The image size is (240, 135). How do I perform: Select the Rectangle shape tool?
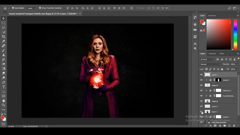click(x=3, y=96)
